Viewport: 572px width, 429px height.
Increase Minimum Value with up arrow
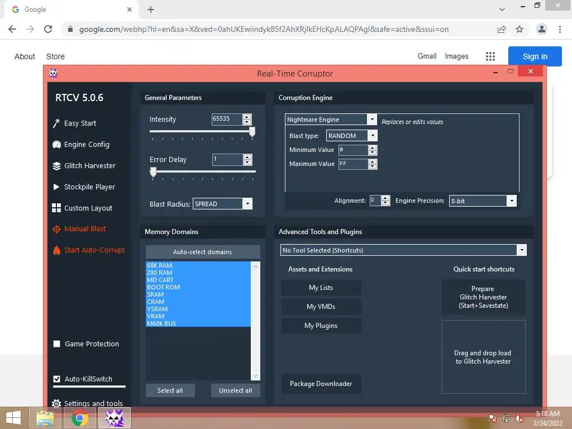coord(372,147)
